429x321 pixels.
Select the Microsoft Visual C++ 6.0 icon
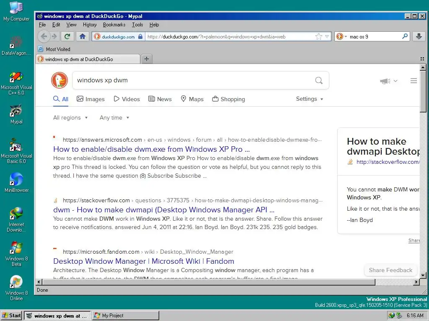click(16, 83)
